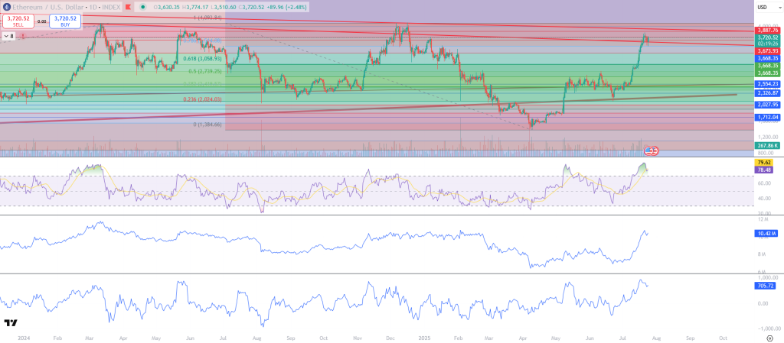Click the 705.72 oscillator value label
784x343 pixels.
(x=766, y=286)
